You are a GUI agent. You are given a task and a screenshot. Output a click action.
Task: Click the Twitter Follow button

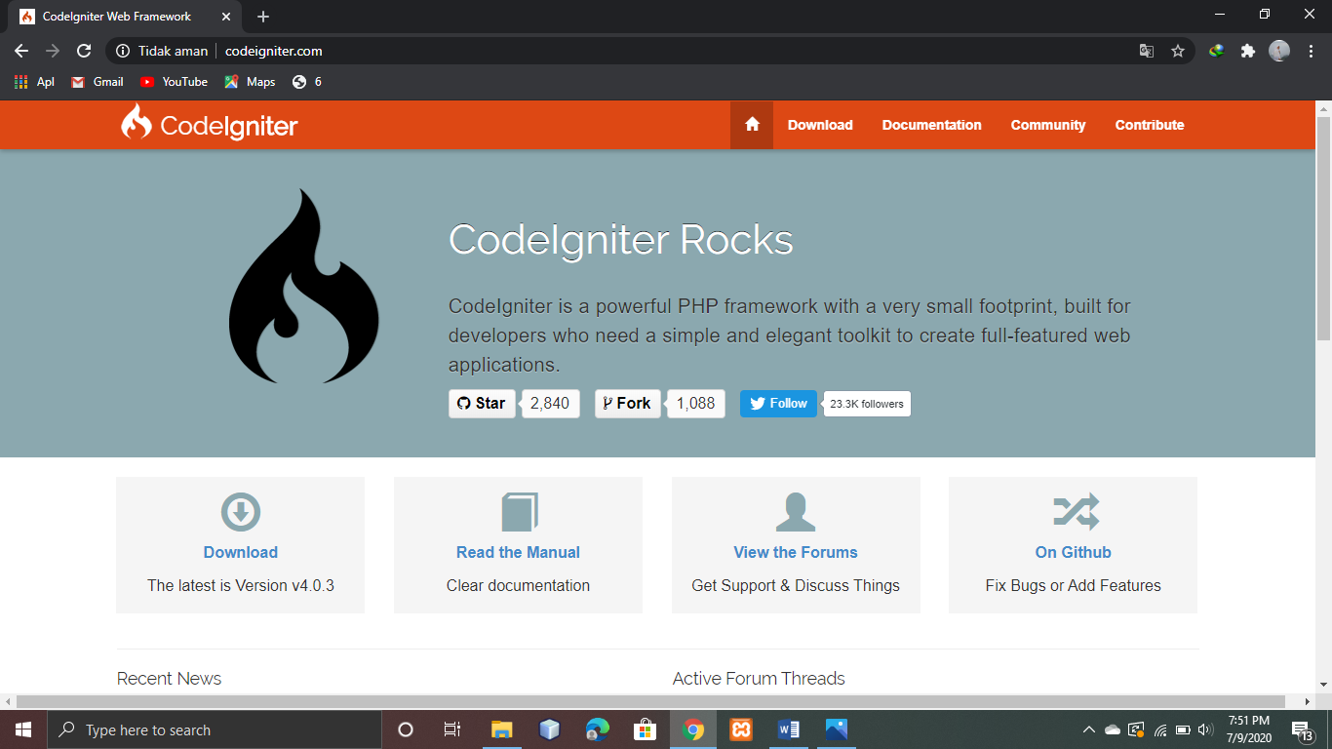pos(778,404)
